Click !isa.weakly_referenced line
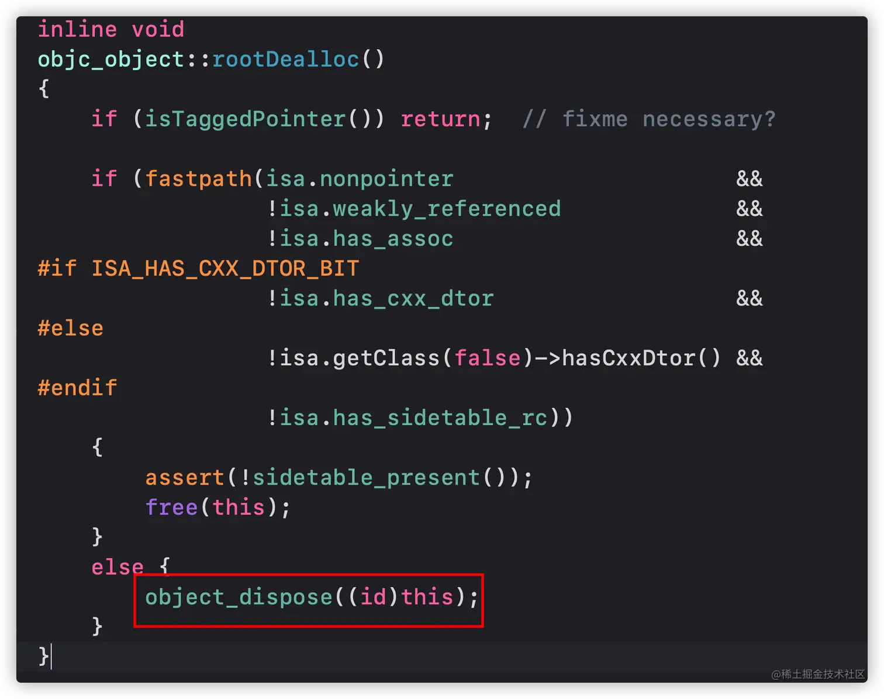Image resolution: width=884 pixels, height=699 pixels. click(414, 208)
